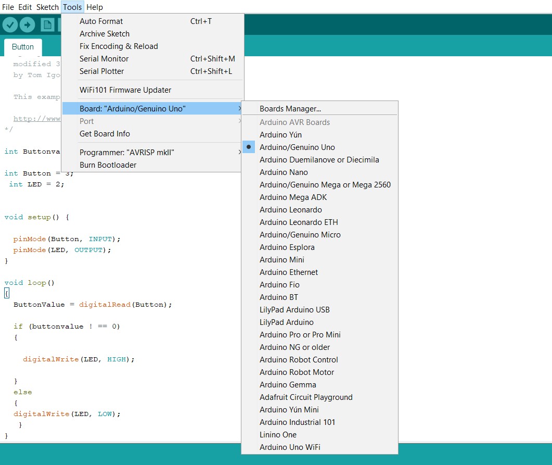Expand the Programmer AVRISP mkII submenu
The width and height of the screenshot is (552, 465).
pyautogui.click(x=152, y=153)
